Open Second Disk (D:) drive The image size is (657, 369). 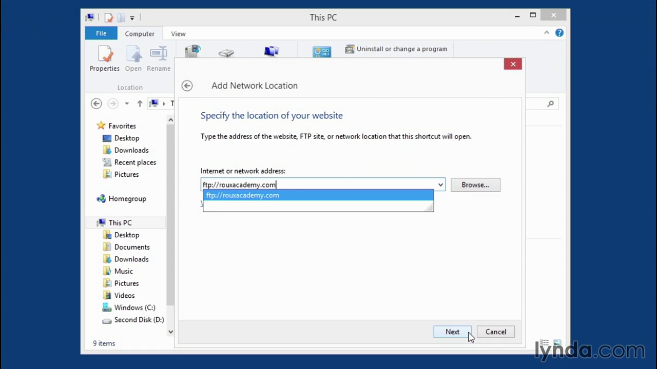point(139,320)
